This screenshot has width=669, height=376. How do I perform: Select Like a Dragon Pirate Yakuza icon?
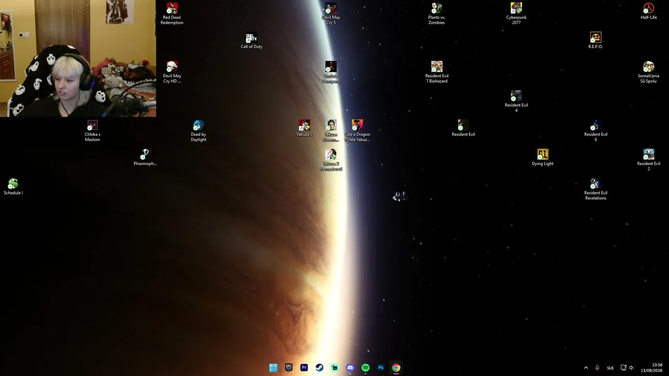pyautogui.click(x=357, y=131)
